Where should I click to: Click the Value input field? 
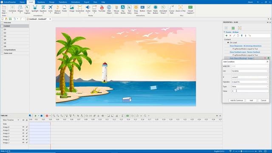[x=250, y=91]
